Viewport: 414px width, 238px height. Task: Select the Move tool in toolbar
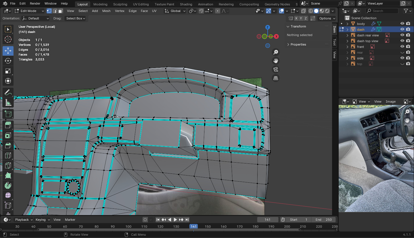[x=8, y=51]
